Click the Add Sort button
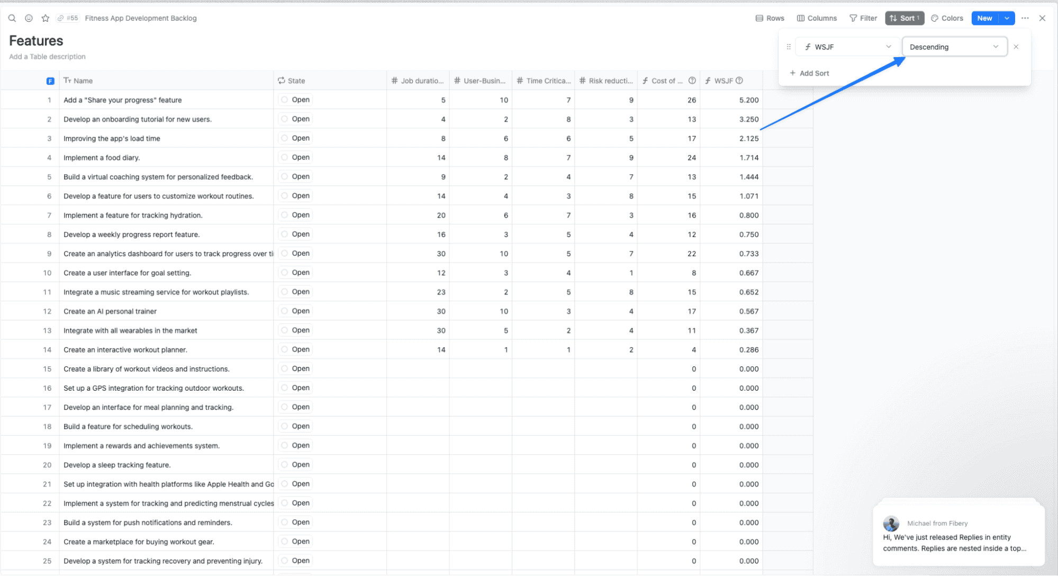Image resolution: width=1058 pixels, height=576 pixels. [x=809, y=73]
